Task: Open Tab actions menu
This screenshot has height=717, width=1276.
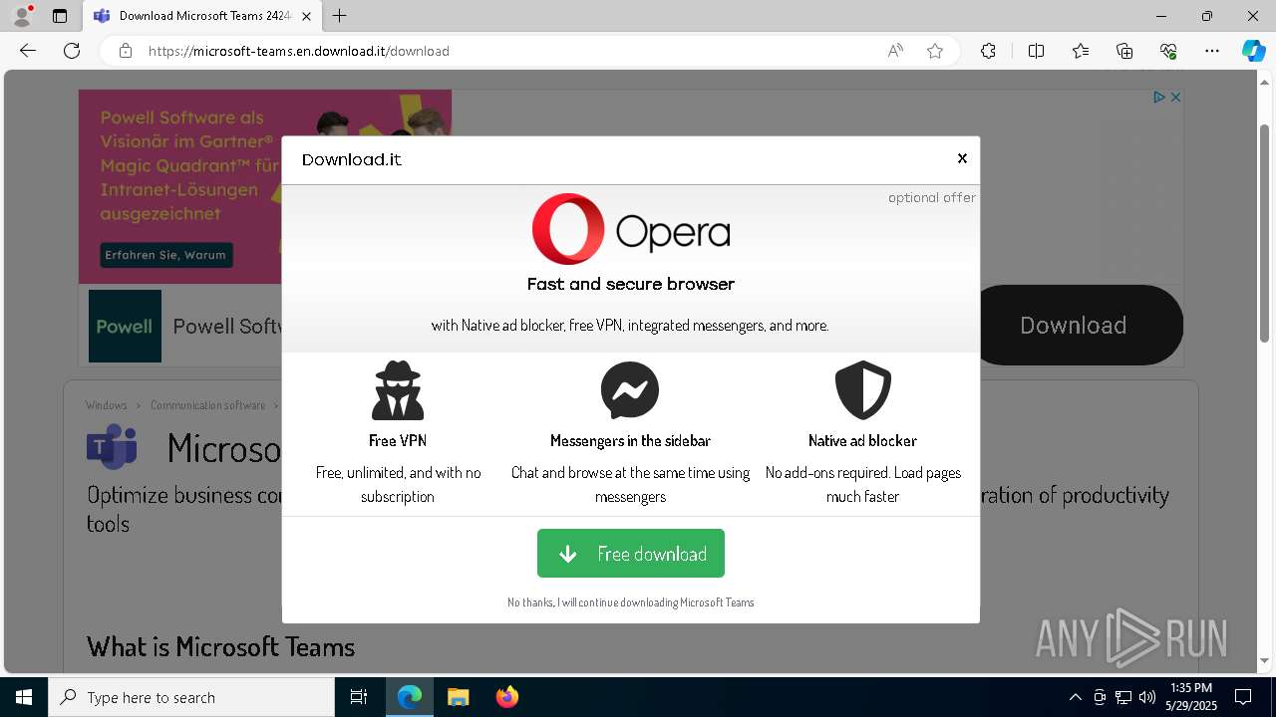Action: 60,16
